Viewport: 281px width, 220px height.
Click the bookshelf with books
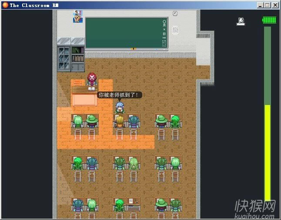click(78, 58)
